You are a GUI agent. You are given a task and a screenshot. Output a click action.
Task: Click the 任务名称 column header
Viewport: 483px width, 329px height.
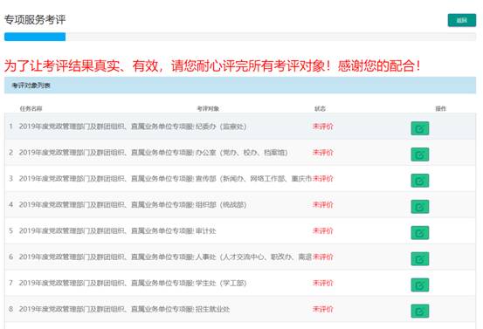(31, 108)
